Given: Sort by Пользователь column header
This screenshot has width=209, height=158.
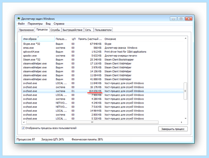Looking at the screenshot, I should pos(61,39).
